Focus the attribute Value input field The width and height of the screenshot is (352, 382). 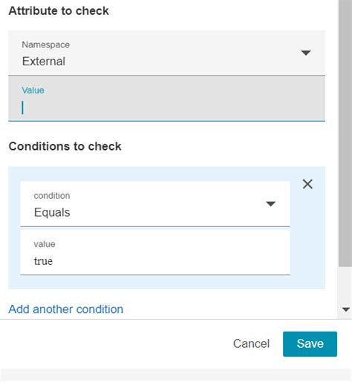pos(166,99)
